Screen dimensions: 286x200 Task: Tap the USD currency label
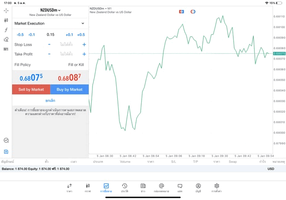click(271, 169)
